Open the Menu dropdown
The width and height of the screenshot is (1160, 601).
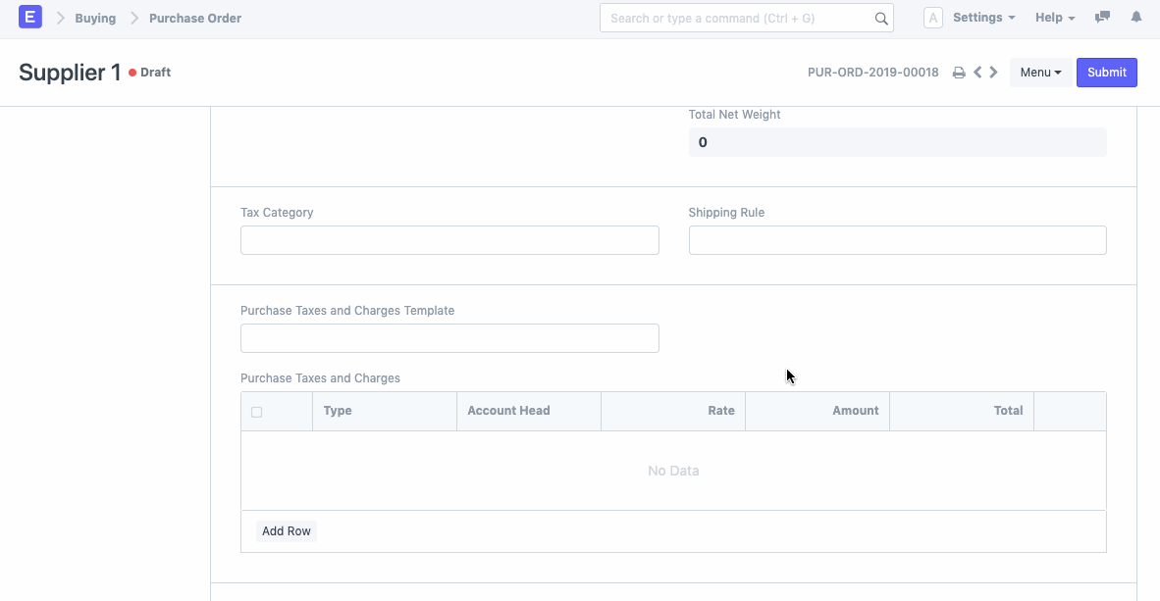pyautogui.click(x=1040, y=72)
